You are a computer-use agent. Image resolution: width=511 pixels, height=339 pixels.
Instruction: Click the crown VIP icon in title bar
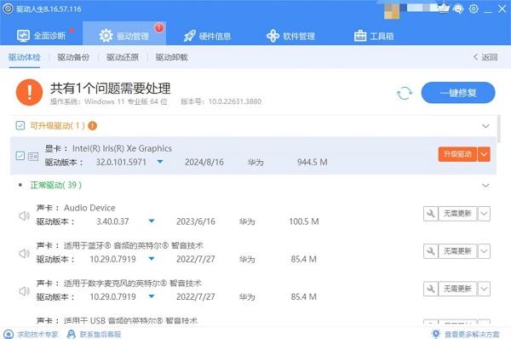tap(443, 8)
